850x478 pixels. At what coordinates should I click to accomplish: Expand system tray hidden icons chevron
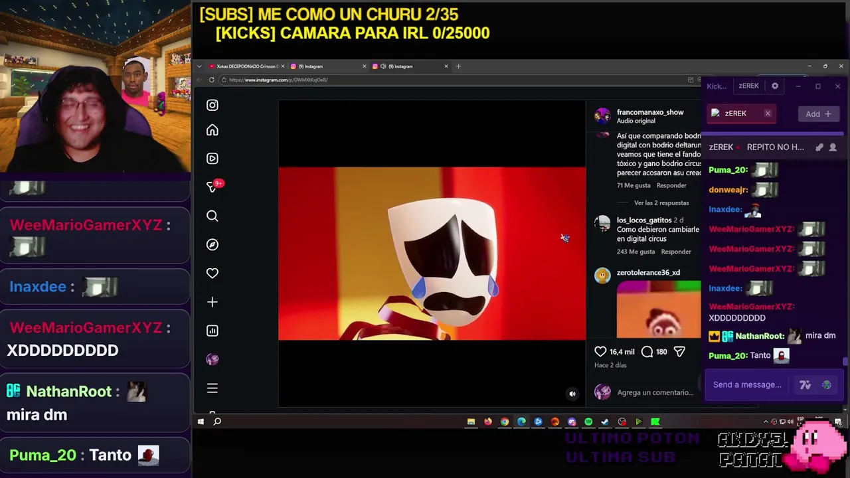click(x=766, y=422)
